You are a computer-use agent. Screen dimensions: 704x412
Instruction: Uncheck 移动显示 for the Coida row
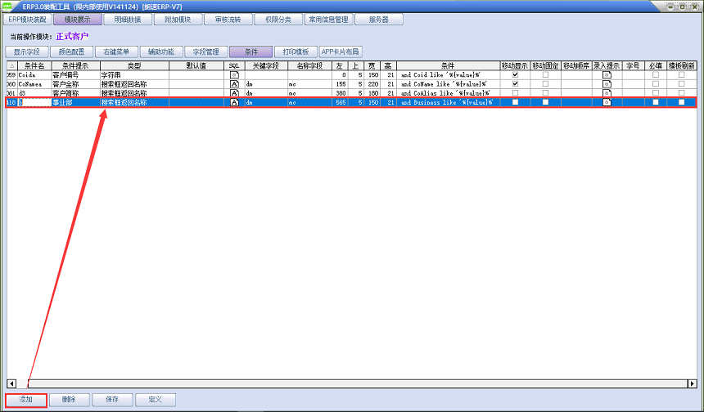[515, 74]
